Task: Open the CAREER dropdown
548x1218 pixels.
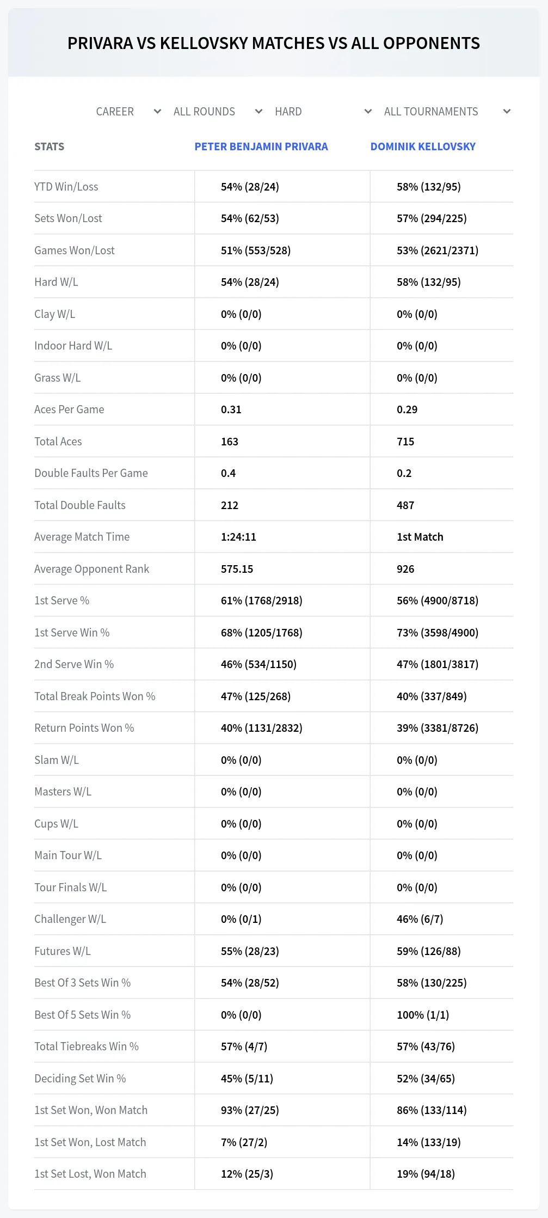Action: [128, 112]
